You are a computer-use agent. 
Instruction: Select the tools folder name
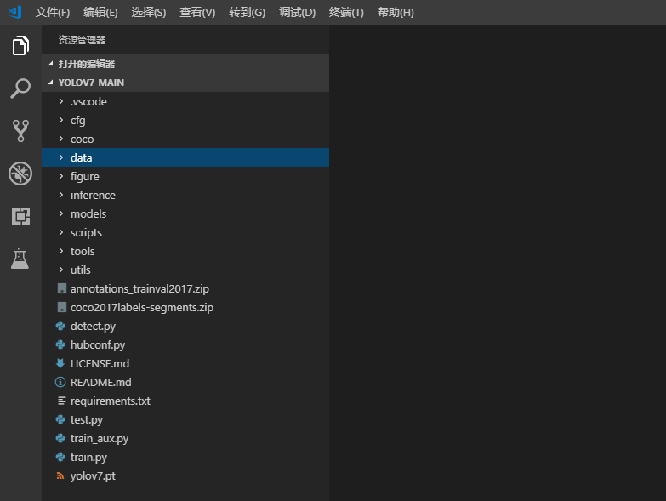coord(83,251)
